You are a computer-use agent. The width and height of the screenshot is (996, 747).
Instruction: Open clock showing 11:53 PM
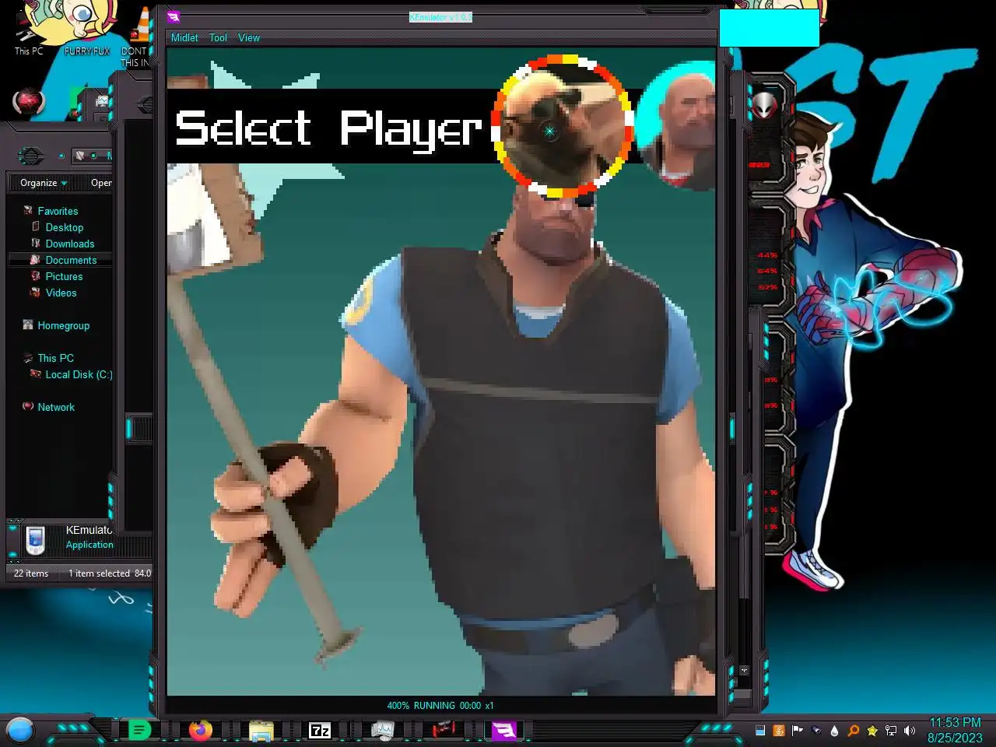click(x=955, y=730)
